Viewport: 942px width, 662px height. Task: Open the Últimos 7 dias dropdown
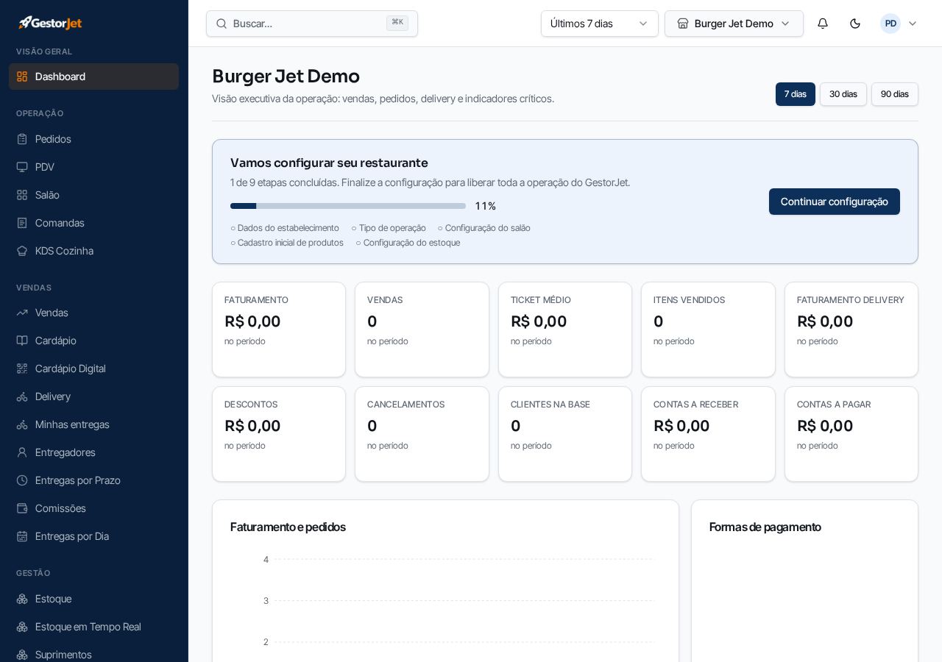(600, 24)
